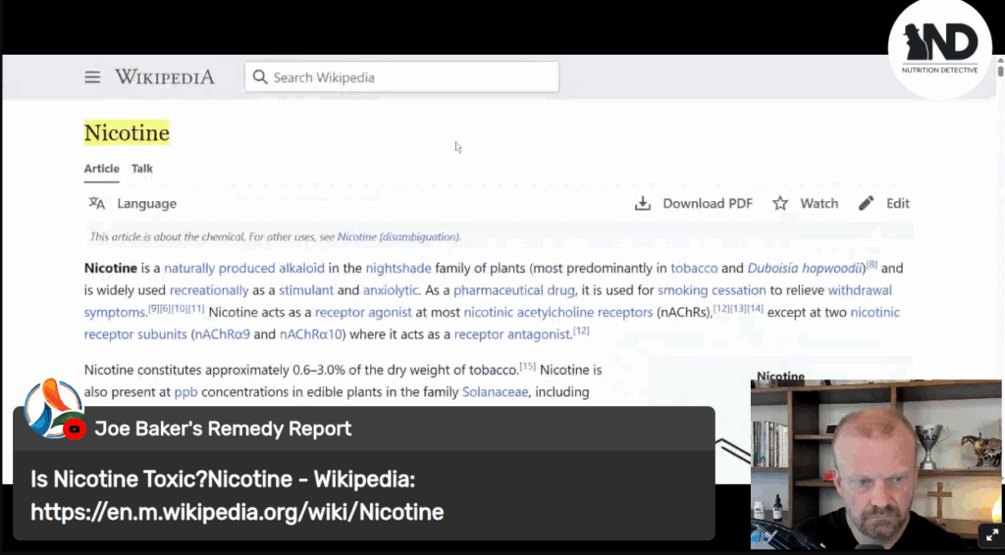Follow the 'recreationally' link

pyautogui.click(x=209, y=290)
